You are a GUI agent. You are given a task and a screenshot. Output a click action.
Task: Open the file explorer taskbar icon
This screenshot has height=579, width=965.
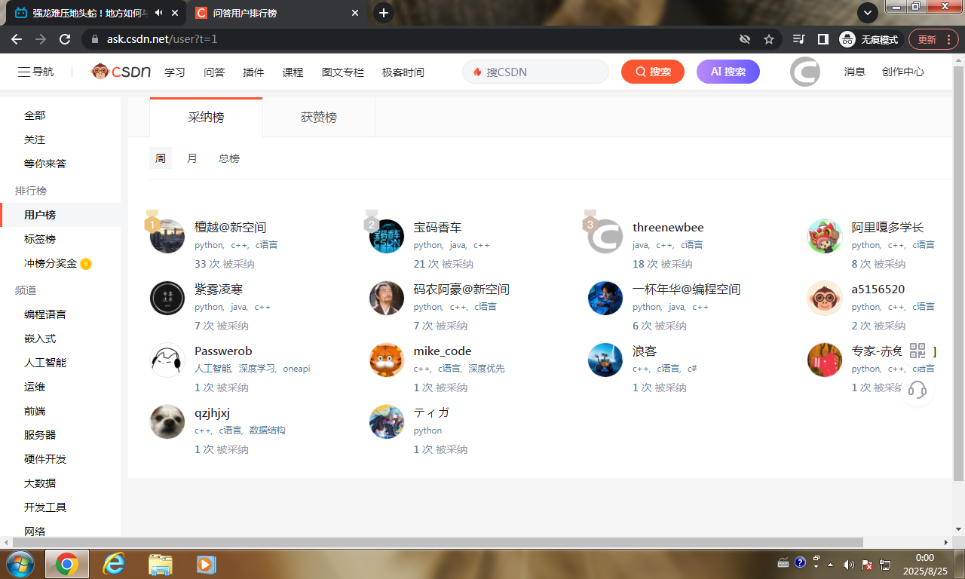tap(161, 564)
